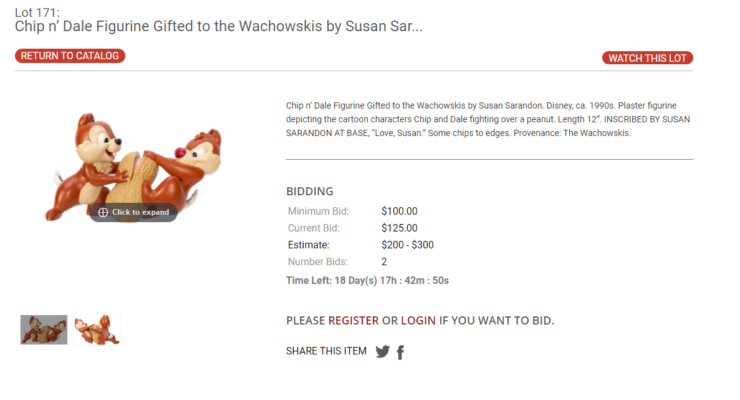Screen dimensions: 740x400
Task: Open the LOGIN link to bid
Action: coord(418,320)
